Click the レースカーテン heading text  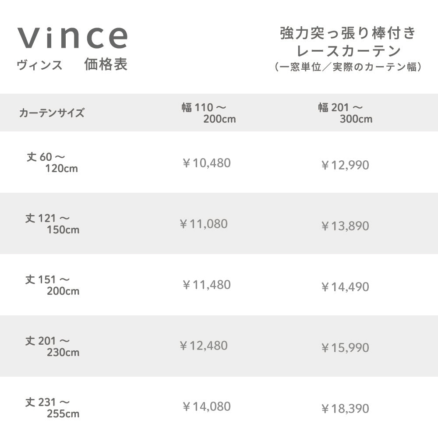(x=348, y=51)
